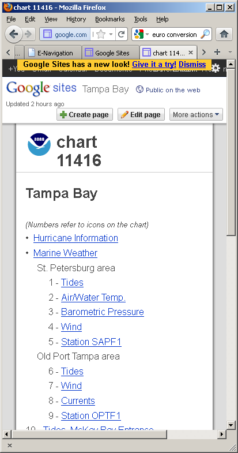Click the Barometric Pressure link

click(103, 312)
